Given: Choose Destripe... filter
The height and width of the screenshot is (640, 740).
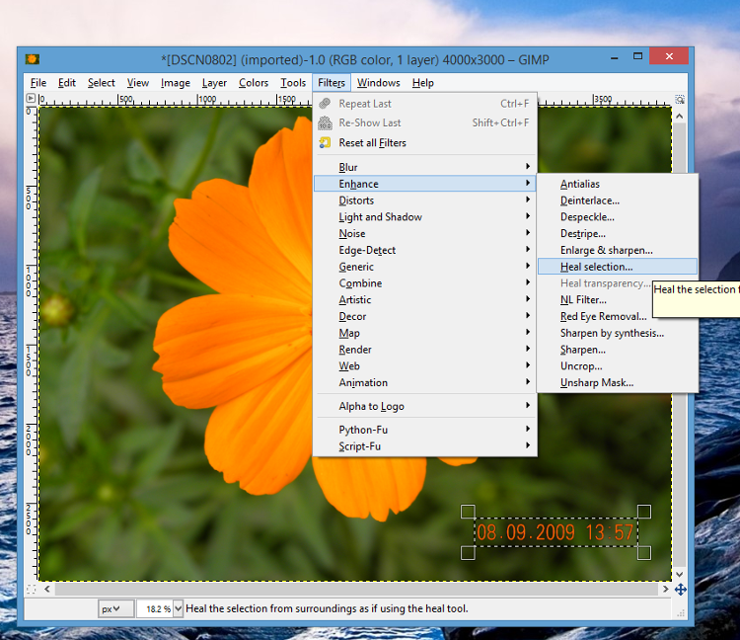Looking at the screenshot, I should pos(618,233).
